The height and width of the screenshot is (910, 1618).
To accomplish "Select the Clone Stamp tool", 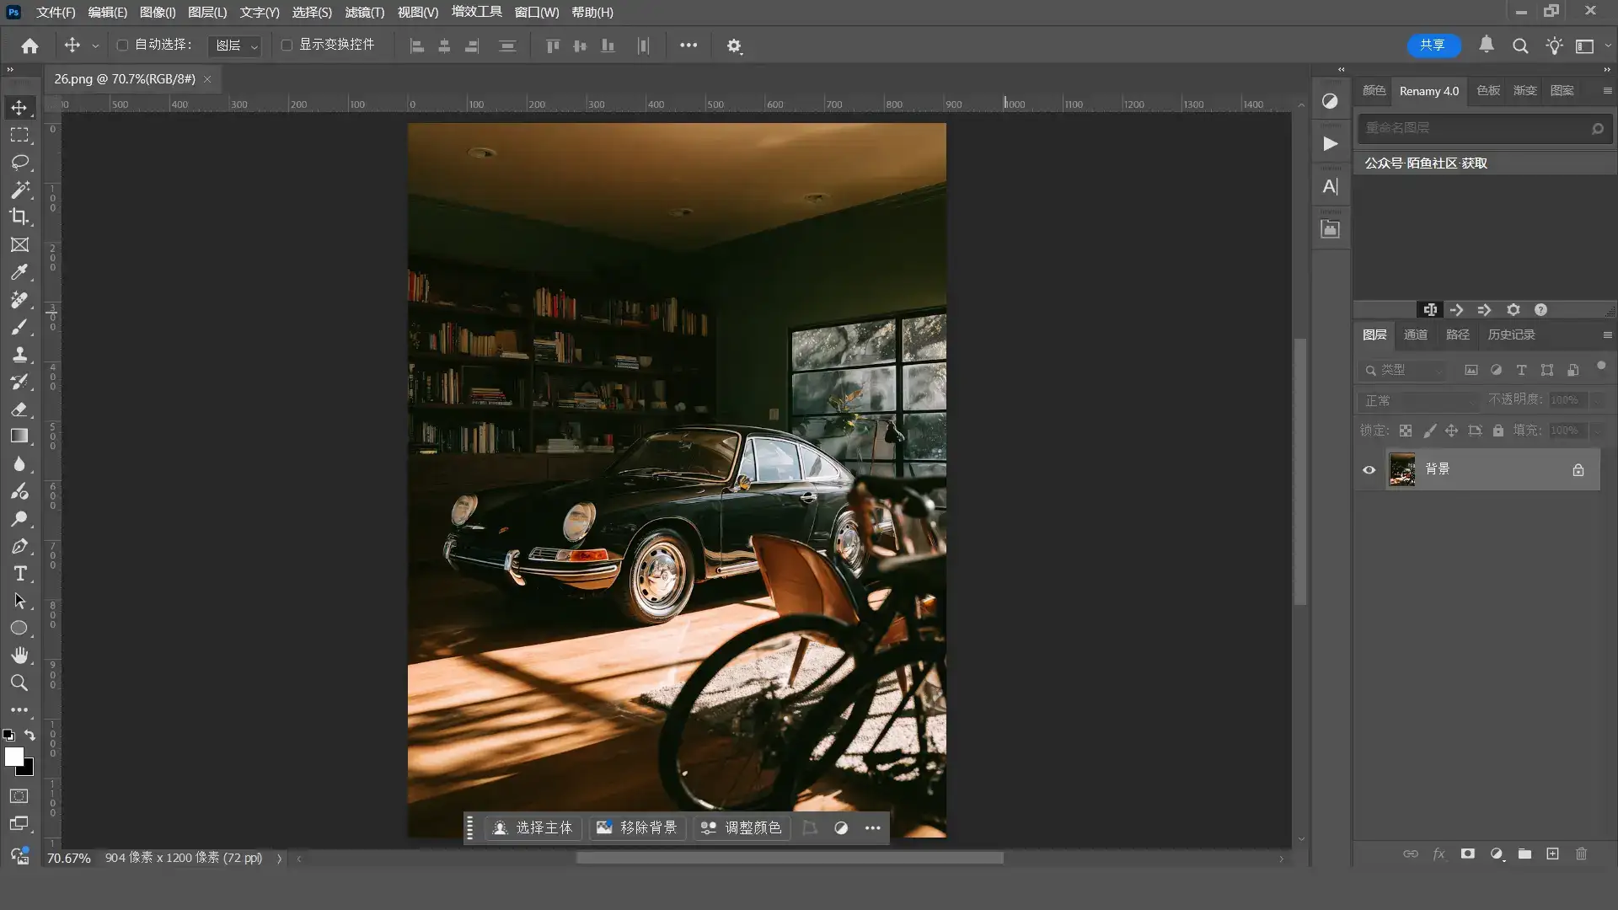I will (x=19, y=354).
